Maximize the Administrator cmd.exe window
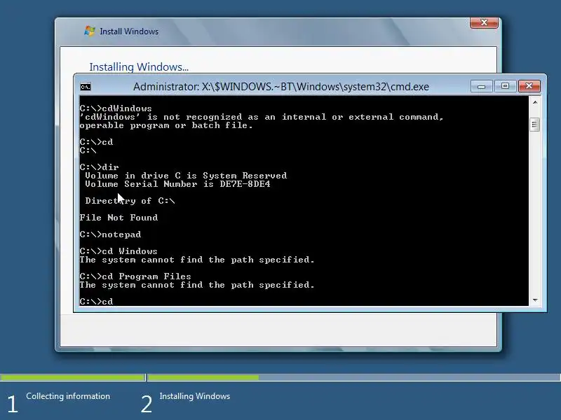The width and height of the screenshot is (561, 420). click(505, 86)
